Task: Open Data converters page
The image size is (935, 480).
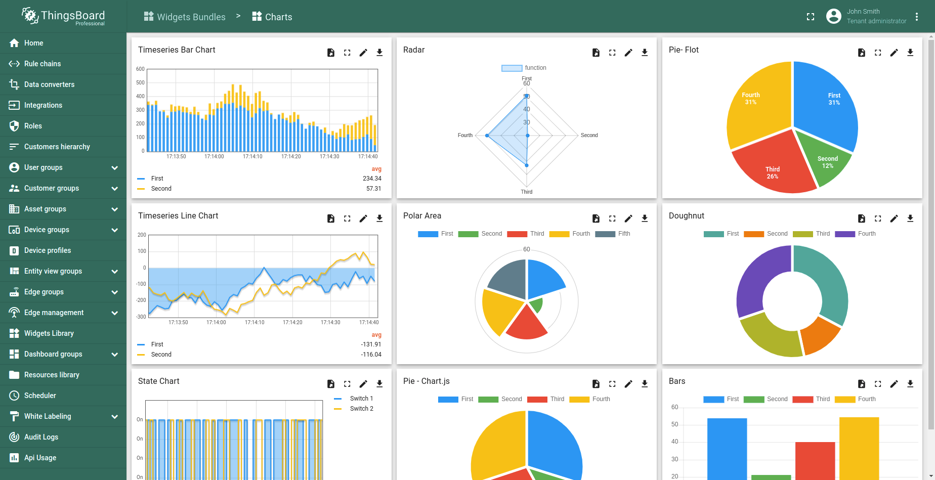Action: click(63, 84)
